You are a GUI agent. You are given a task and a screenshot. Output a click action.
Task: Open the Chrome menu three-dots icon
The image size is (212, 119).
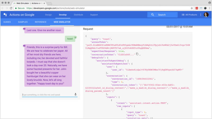(209, 8)
